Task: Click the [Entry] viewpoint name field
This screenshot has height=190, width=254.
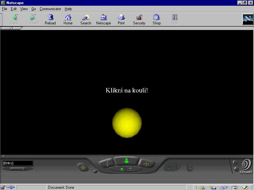Action: (x=18, y=163)
